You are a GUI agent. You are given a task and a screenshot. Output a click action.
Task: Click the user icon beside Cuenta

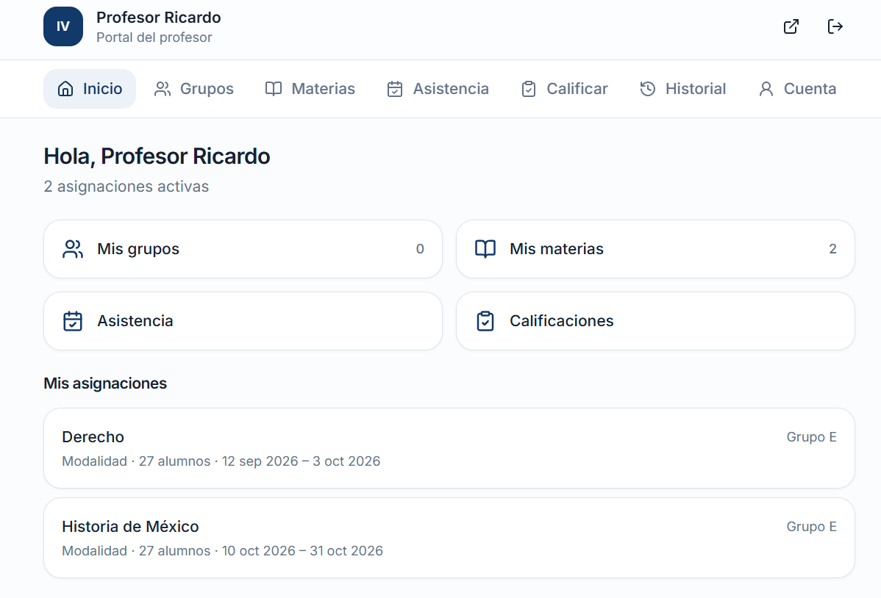(x=766, y=89)
